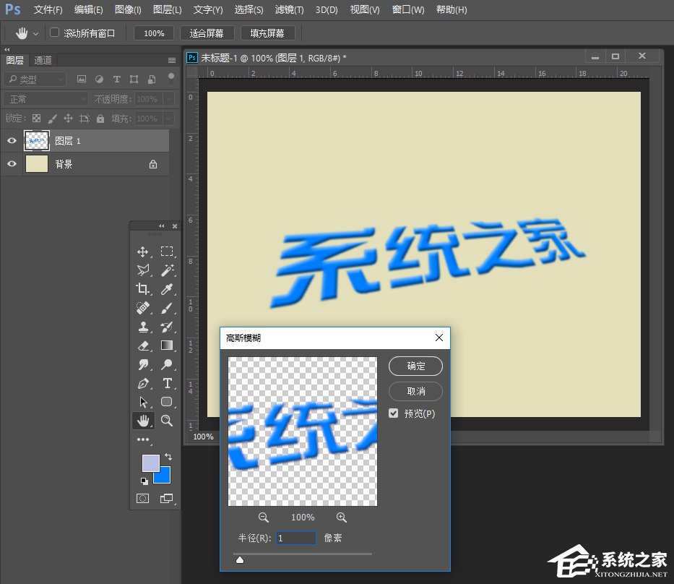Viewport: 674px width, 584px height.
Task: Click 确定 to apply Gaussian Blur
Action: coord(415,366)
